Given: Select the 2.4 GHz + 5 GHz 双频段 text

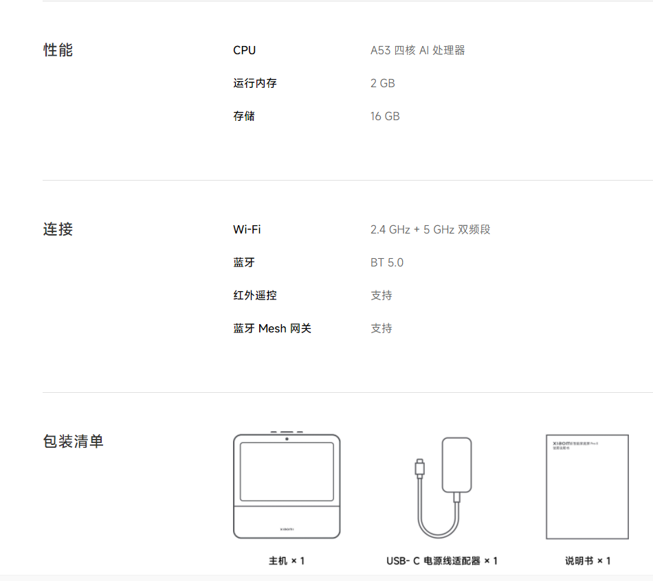Looking at the screenshot, I should pyautogui.click(x=430, y=229).
